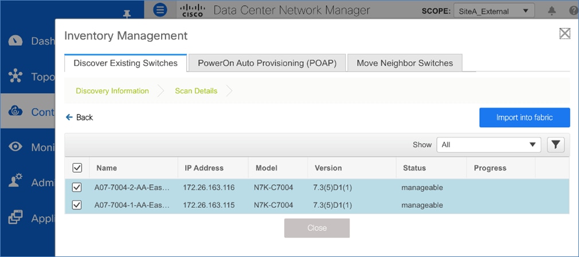Open the Dashboard gauge icon

pyautogui.click(x=15, y=41)
